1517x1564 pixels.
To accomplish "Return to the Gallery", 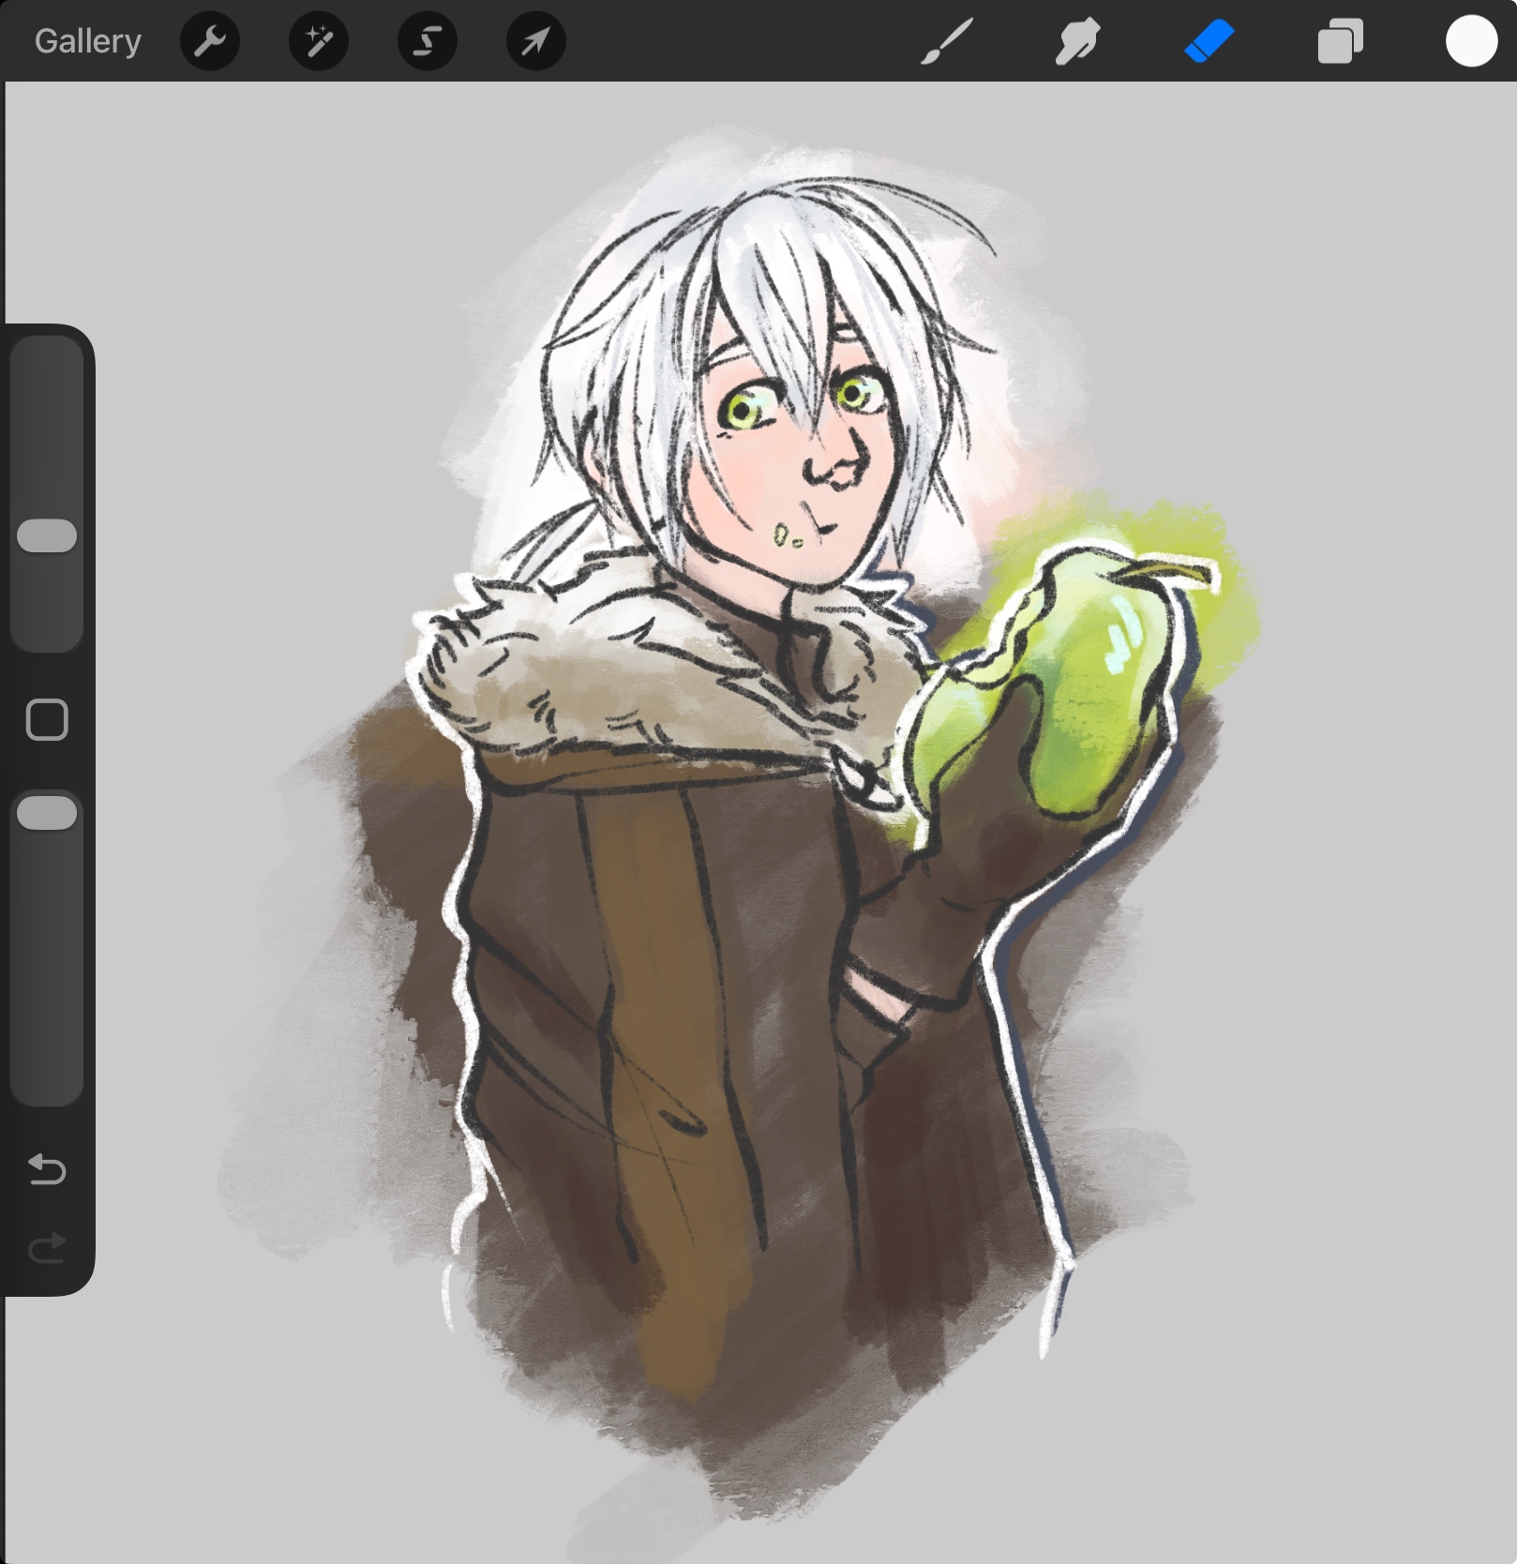I will 87,41.
